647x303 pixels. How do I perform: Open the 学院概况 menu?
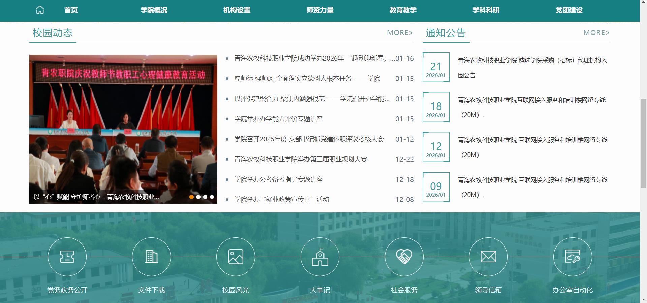pyautogui.click(x=154, y=10)
